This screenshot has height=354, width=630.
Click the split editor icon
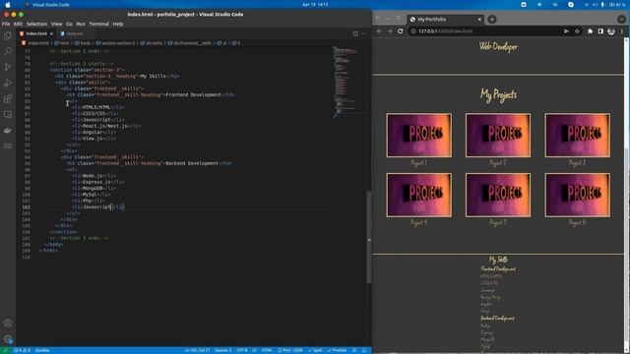[355, 33]
